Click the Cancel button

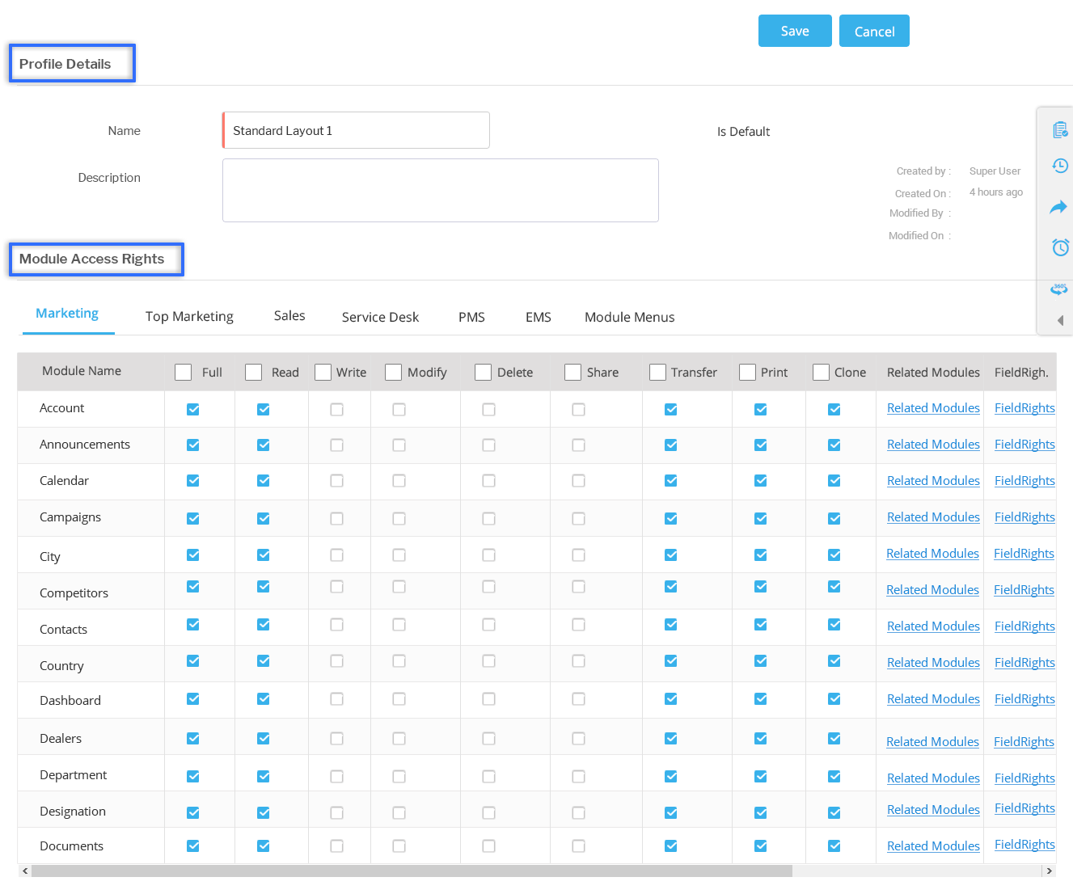(873, 32)
